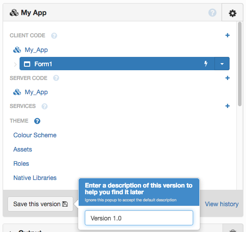This screenshot has width=246, height=232.
Task: Open the Roles link
Action: click(x=21, y=164)
